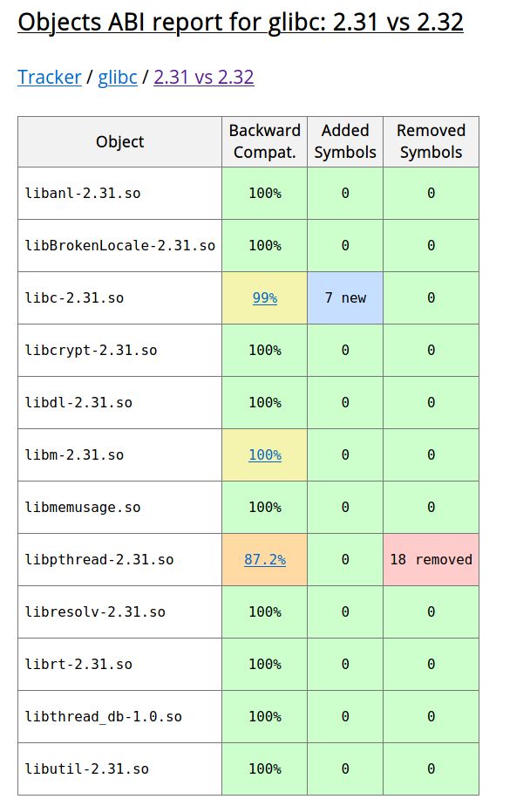Click the libcrypt-2.31.so object name
The height and width of the screenshot is (806, 530).
point(92,350)
